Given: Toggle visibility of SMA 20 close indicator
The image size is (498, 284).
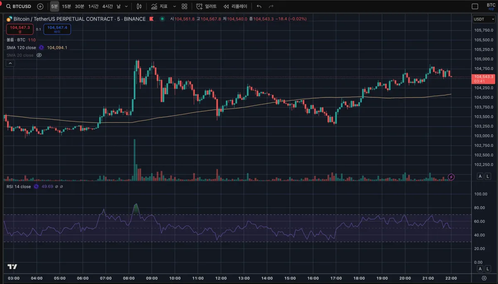Looking at the screenshot, I should (x=39, y=55).
